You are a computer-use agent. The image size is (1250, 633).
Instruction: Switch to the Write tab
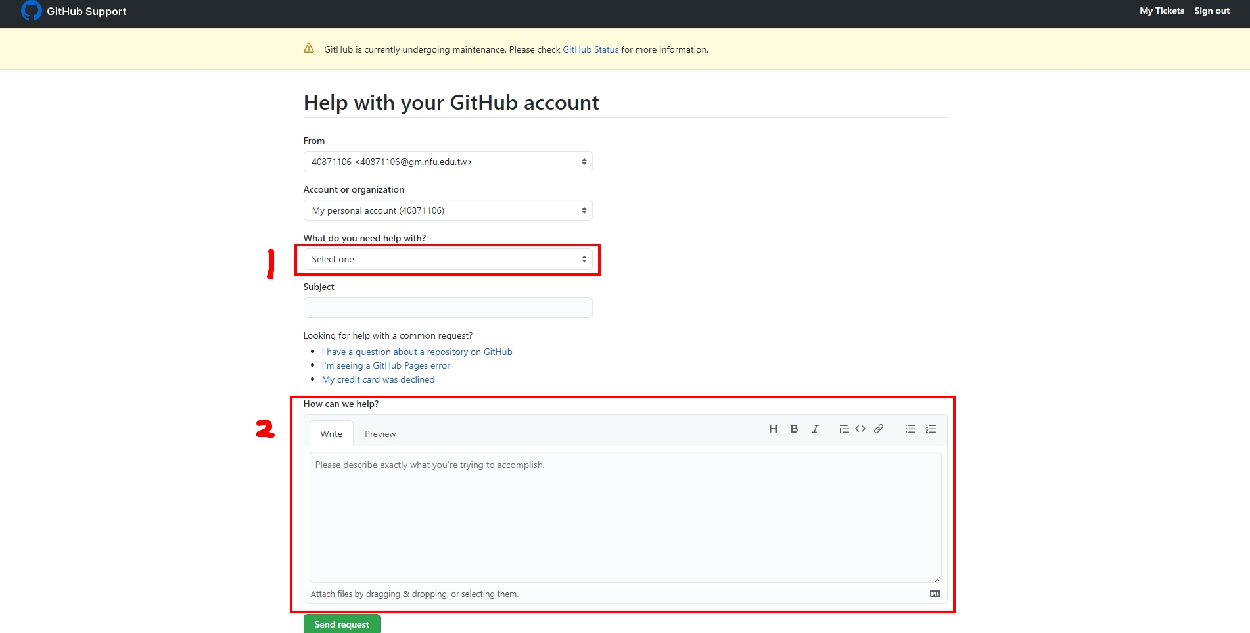331,434
